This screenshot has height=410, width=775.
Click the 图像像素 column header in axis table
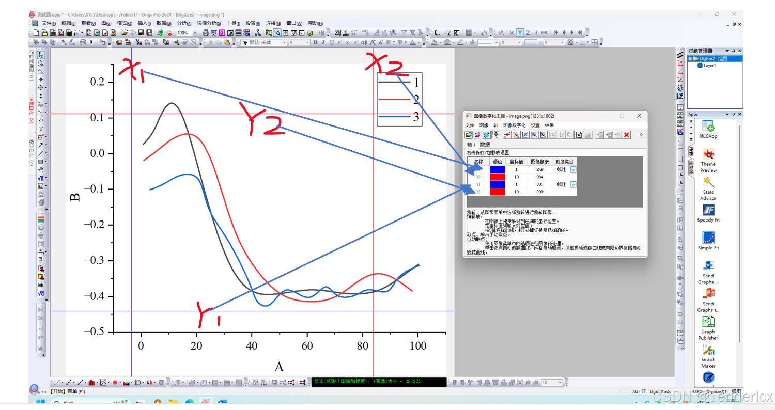click(539, 162)
